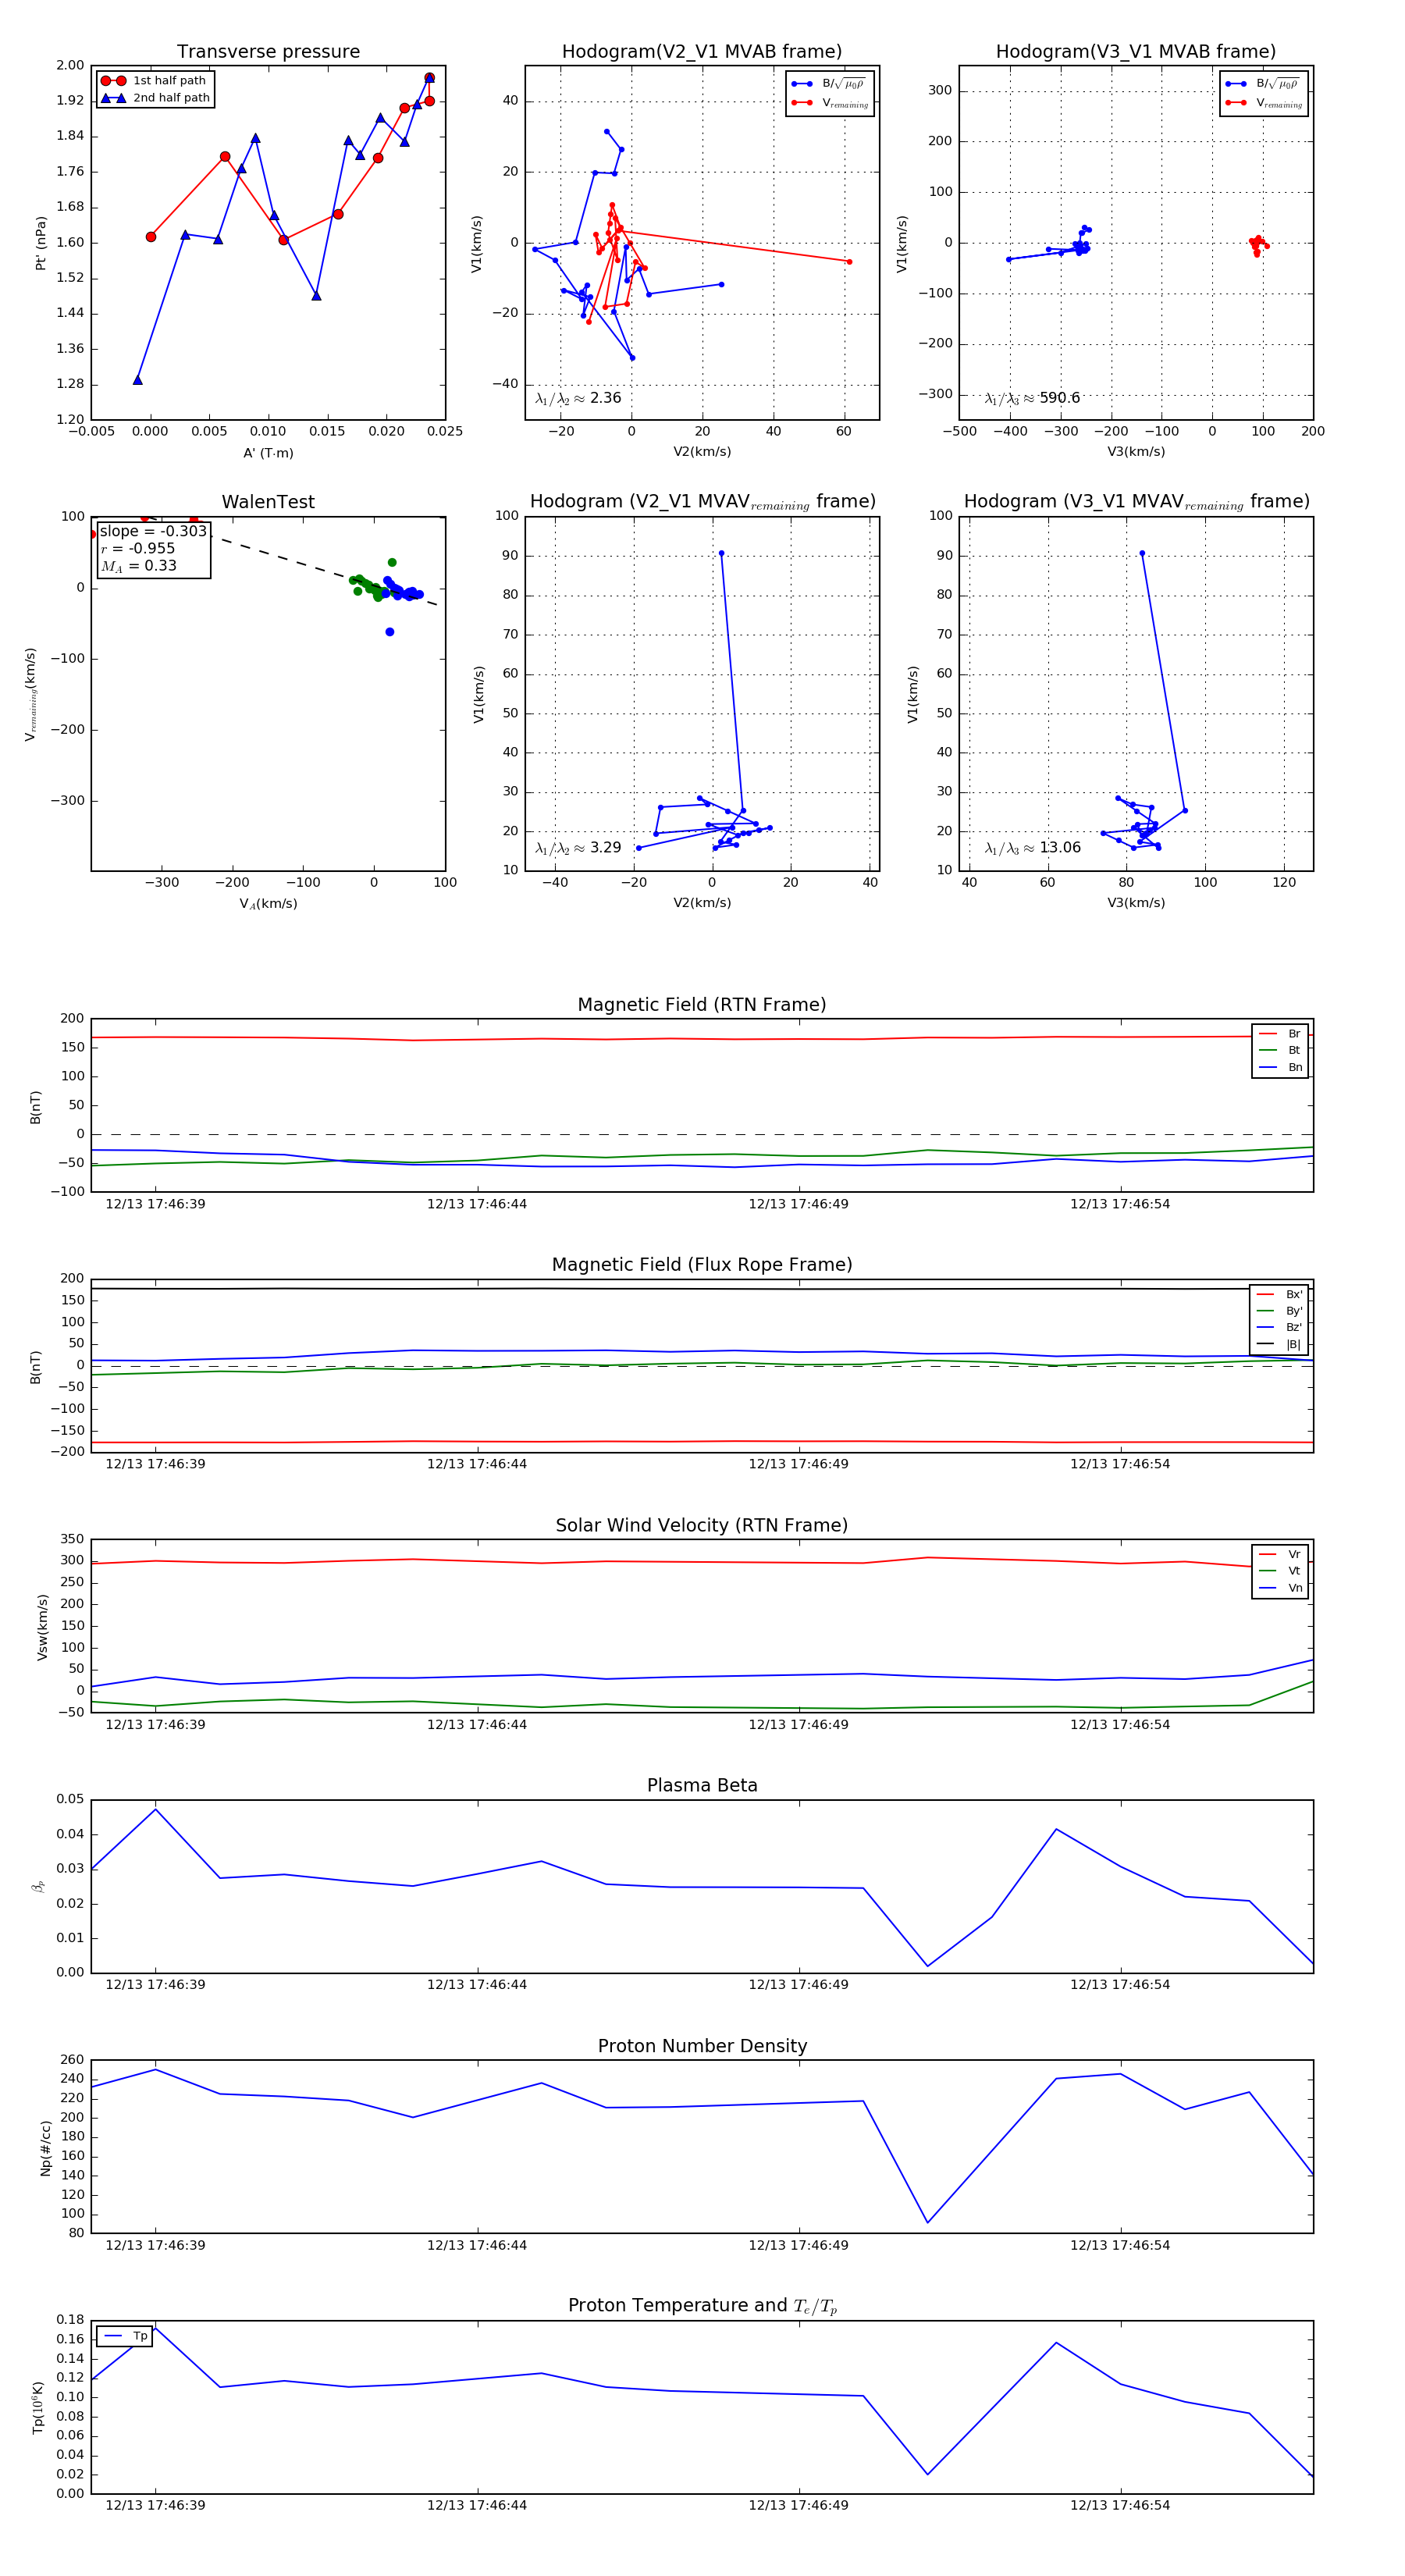
Task: Click "12/13 17:46:54" tick under Proton Temperature plot
Action: tap(1119, 2506)
